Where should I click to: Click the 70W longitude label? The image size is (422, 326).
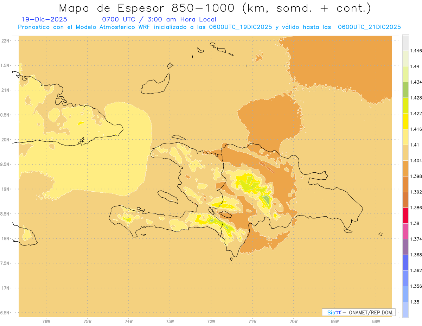click(294, 321)
